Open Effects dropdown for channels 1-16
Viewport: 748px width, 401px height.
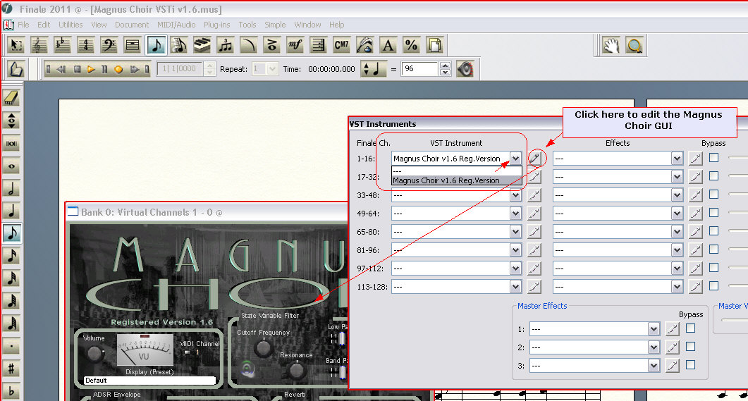click(677, 159)
